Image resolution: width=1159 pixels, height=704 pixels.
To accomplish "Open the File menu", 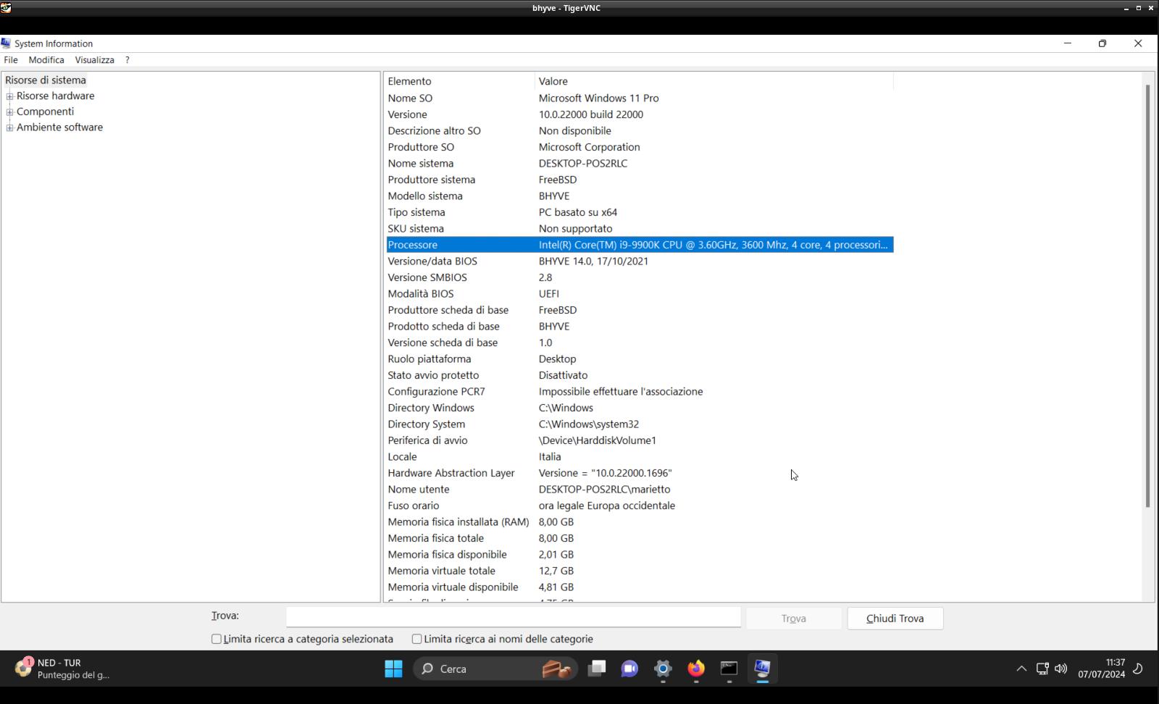I will 11,60.
